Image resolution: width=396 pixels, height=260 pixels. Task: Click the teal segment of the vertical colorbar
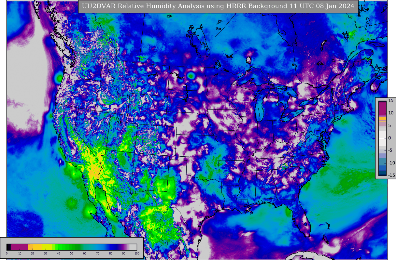coord(382,162)
